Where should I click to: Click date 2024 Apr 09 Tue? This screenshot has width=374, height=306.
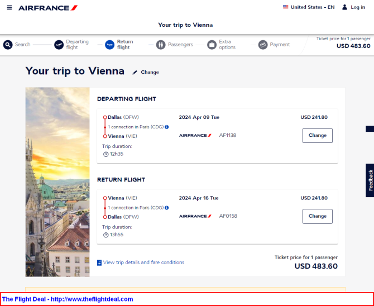(199, 117)
